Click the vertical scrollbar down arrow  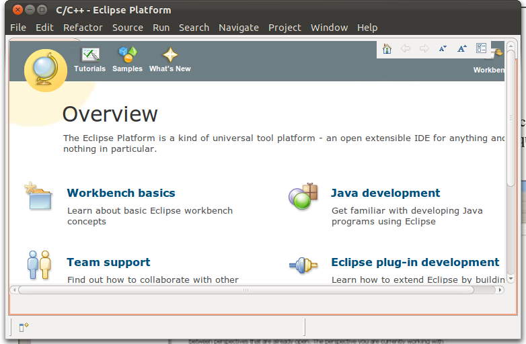(511, 278)
